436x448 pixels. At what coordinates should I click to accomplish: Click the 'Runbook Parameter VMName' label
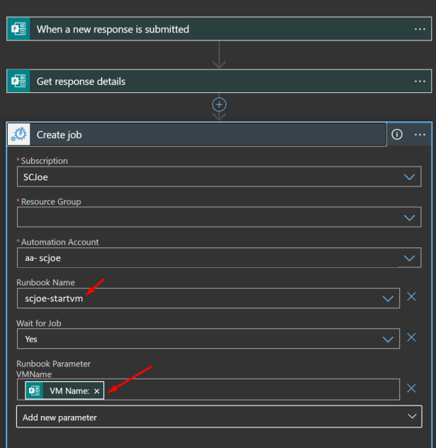point(53,369)
